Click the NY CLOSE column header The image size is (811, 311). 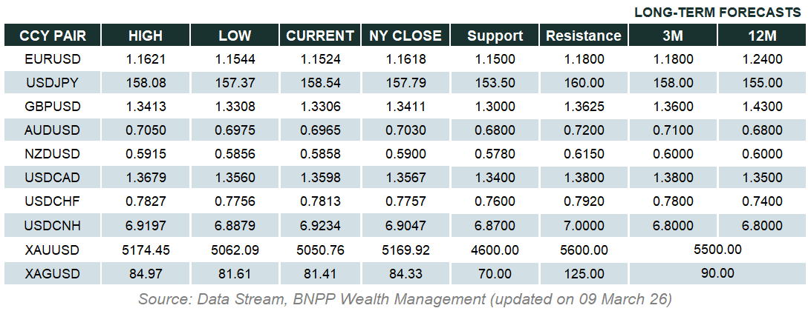405,36
